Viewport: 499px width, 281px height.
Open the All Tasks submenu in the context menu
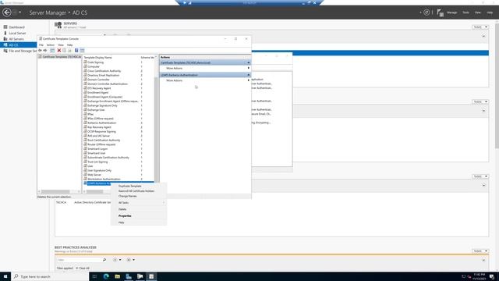(139, 203)
